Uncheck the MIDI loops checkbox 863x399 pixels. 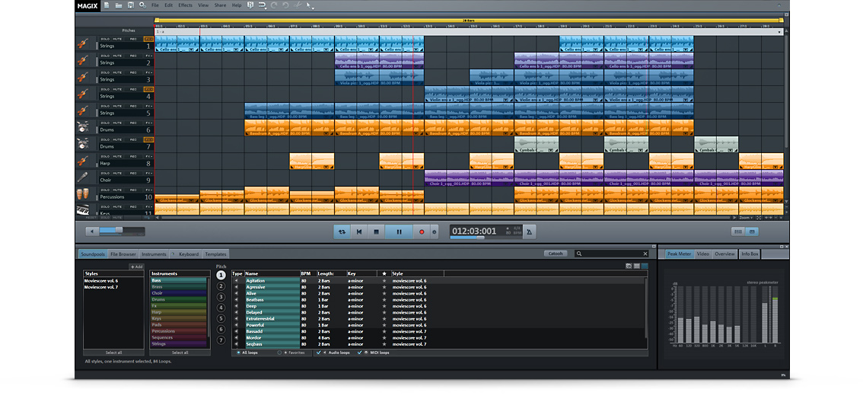[x=359, y=353]
